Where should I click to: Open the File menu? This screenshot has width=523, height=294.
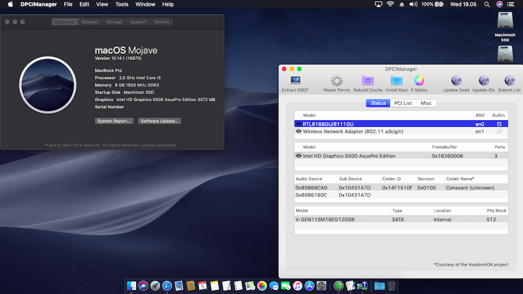pyautogui.click(x=68, y=4)
